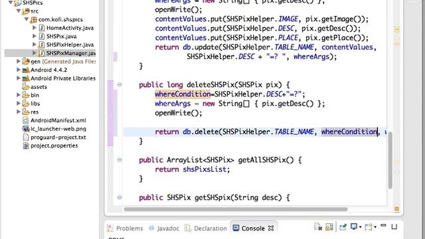Fold the getSHSpix method
The width and height of the screenshot is (425, 239).
pyautogui.click(x=120, y=197)
